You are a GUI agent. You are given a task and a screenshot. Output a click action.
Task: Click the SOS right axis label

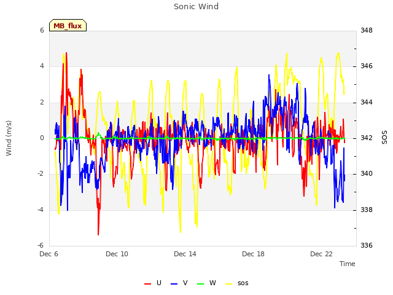(x=384, y=138)
